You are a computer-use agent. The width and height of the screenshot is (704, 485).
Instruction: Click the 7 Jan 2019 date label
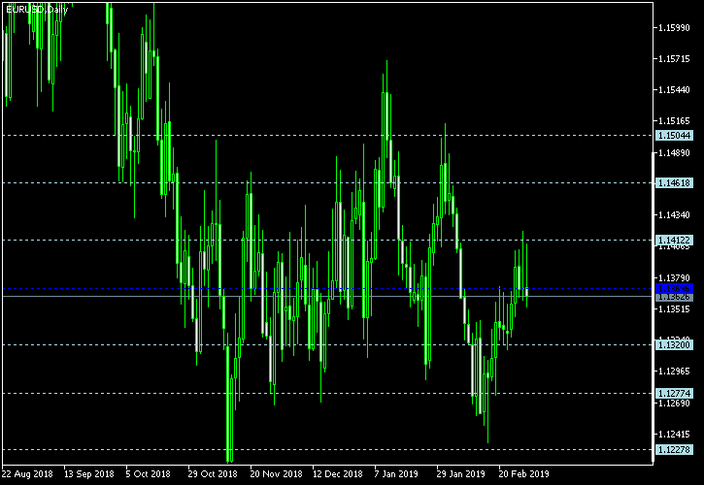396,473
